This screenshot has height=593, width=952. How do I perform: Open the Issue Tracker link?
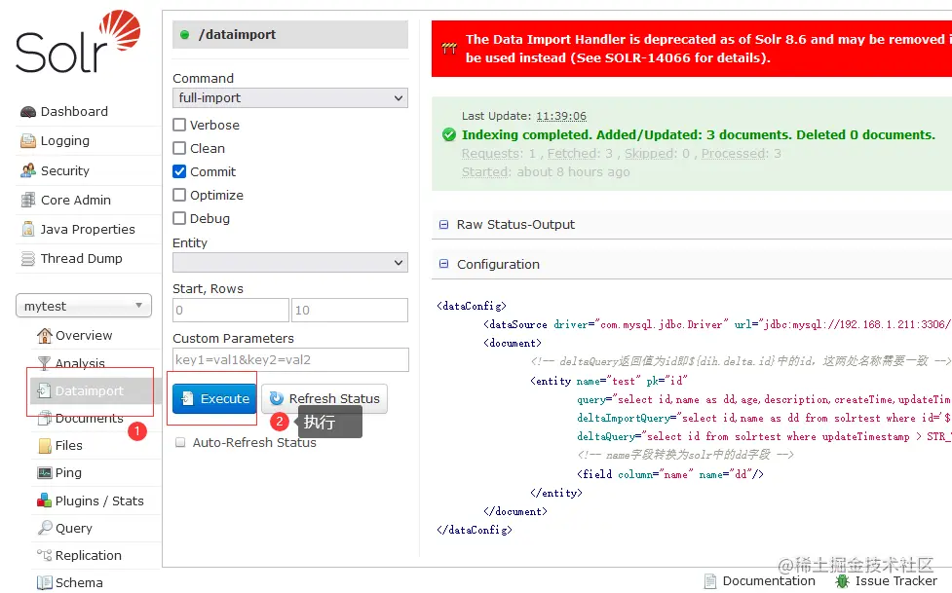click(896, 581)
